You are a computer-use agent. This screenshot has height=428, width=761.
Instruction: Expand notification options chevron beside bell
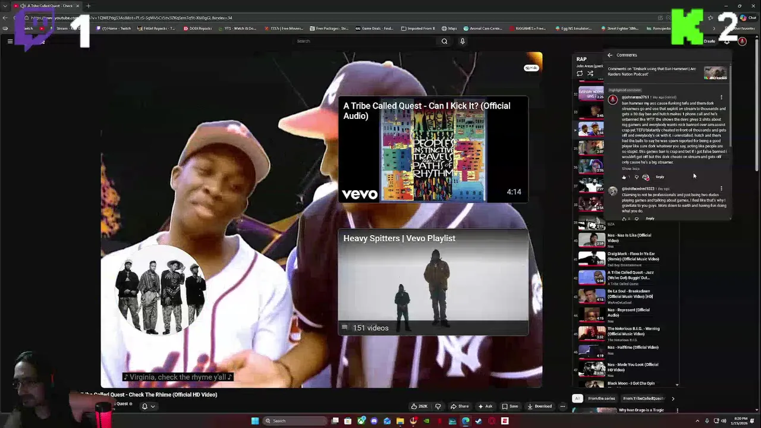(x=153, y=407)
